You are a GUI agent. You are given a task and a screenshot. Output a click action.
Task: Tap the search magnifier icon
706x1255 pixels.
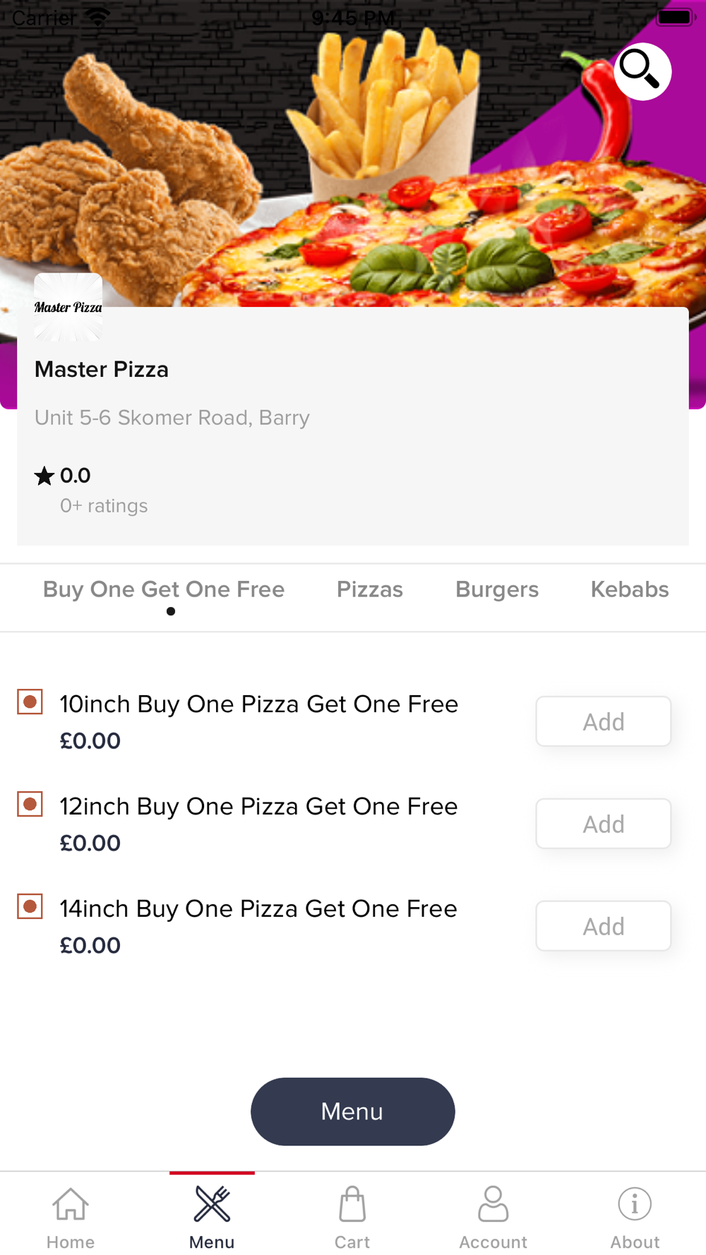[x=642, y=71]
